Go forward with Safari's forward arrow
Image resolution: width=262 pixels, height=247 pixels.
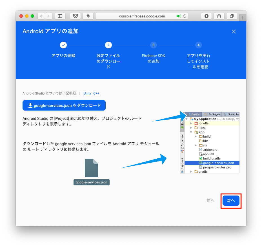49,16
